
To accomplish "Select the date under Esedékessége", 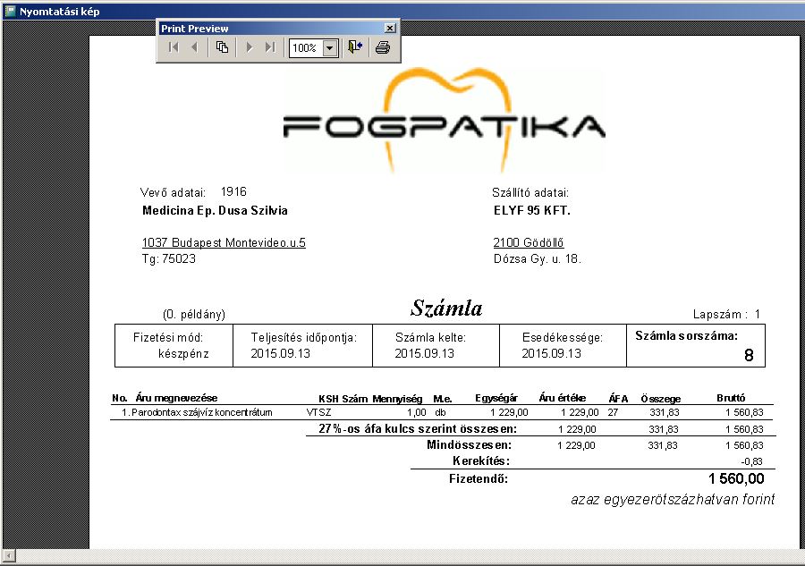I will click(551, 353).
